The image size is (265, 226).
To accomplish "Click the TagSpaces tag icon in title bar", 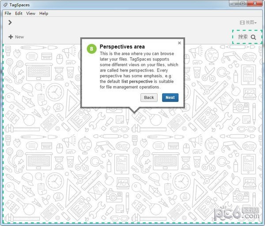I will tap(5, 5).
